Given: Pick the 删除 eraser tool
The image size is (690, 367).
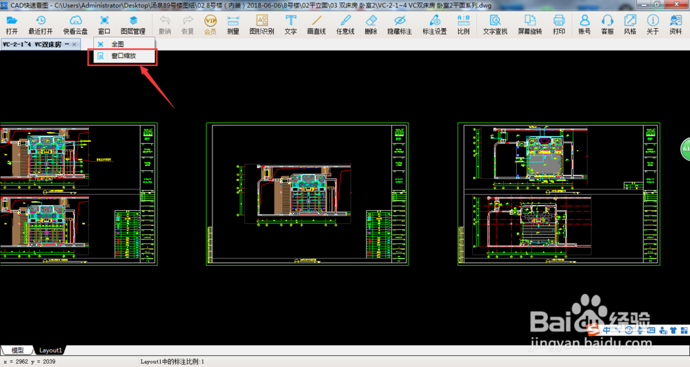Looking at the screenshot, I should [x=371, y=25].
